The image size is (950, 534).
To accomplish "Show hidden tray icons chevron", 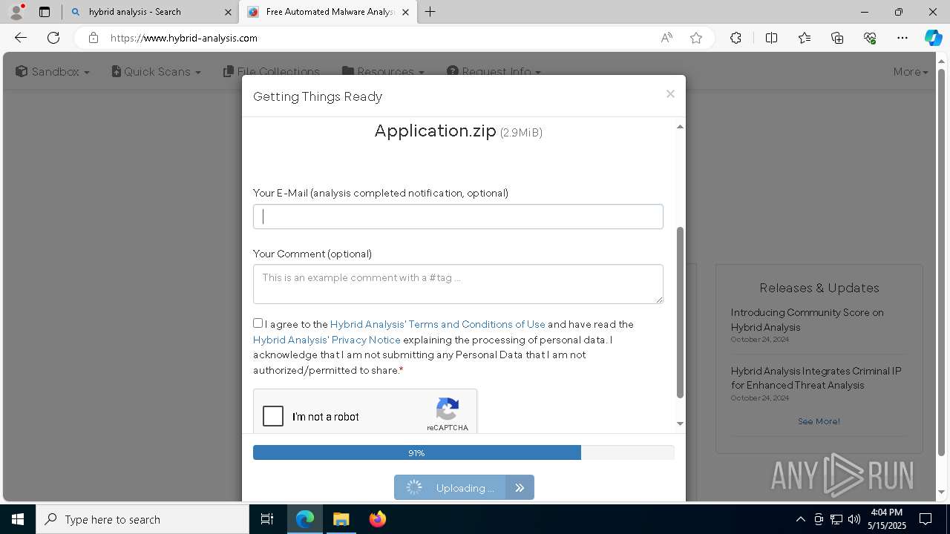I will pos(800,519).
